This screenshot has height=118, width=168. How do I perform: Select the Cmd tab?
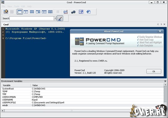pyautogui.click(x=6, y=25)
